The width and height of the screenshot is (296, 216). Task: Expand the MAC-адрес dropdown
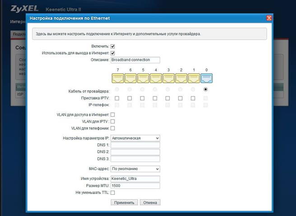[135, 169]
